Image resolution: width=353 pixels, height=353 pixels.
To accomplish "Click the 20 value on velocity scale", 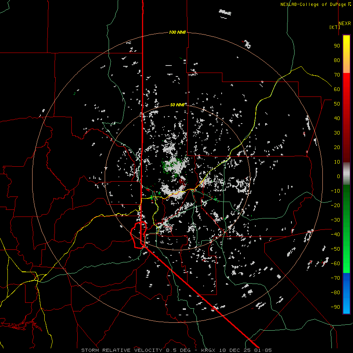I will pos(337,147).
